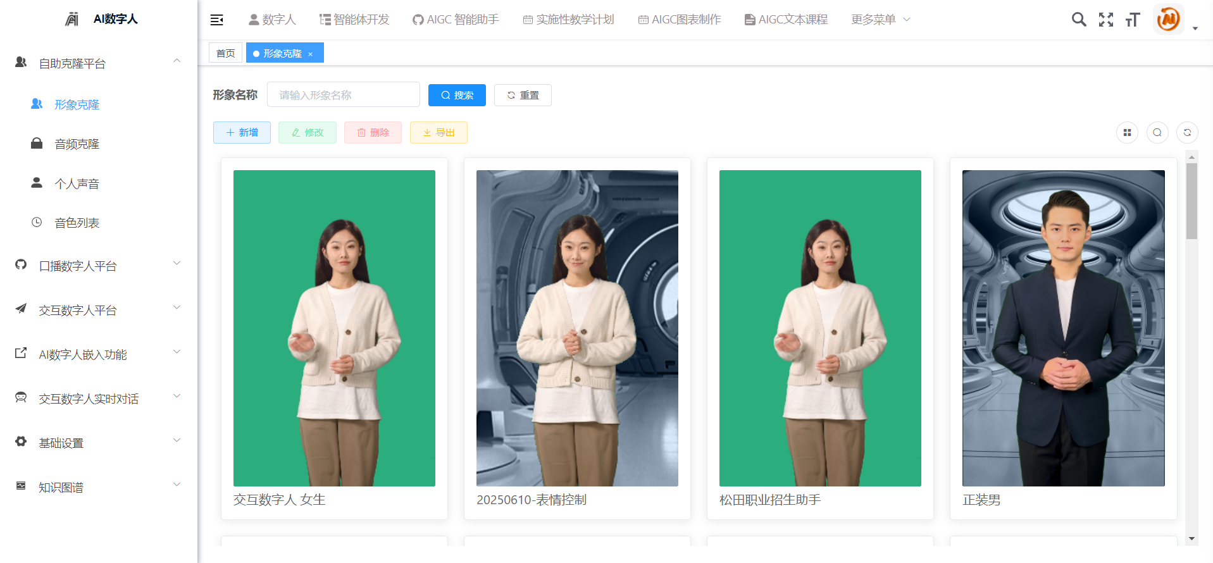1213x563 pixels.
Task: Click the 口播数字人平台 github icon
Action: [21, 264]
